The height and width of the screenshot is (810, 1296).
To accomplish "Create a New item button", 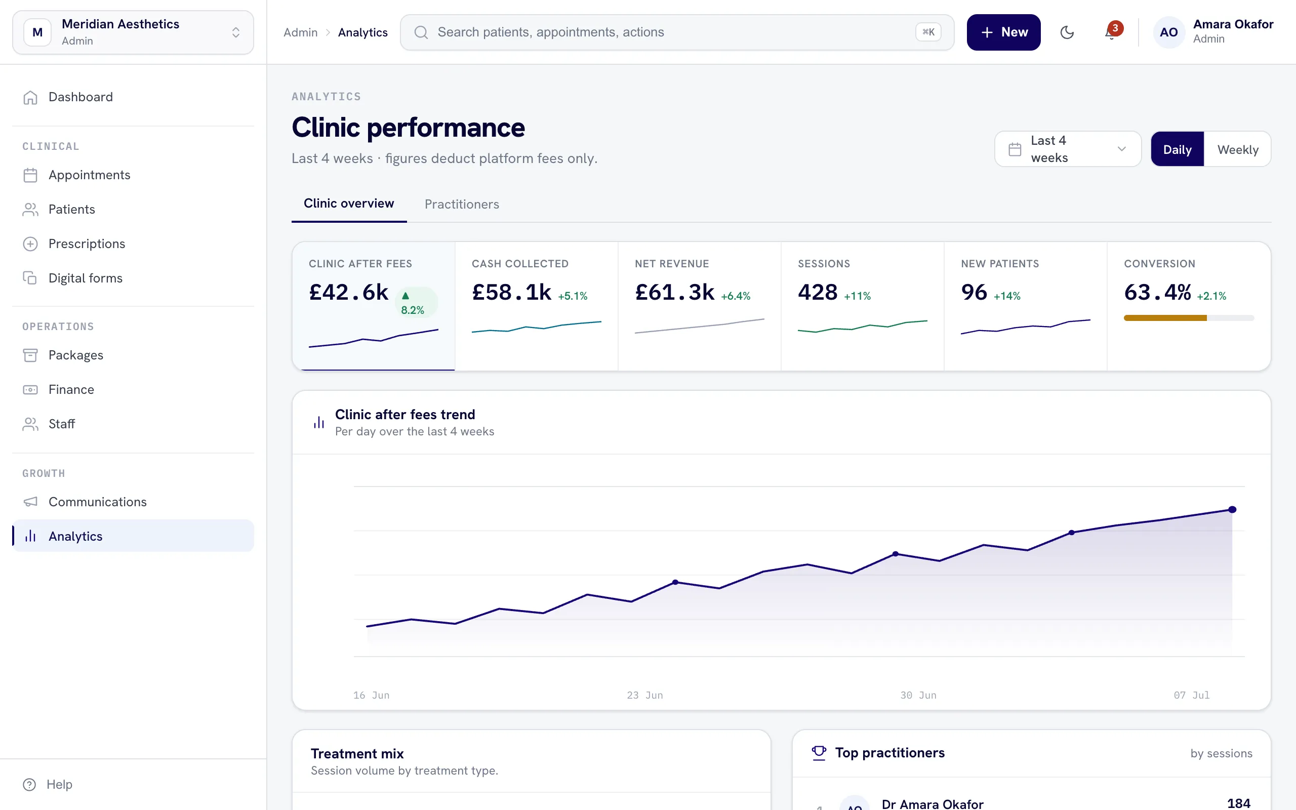I will point(1003,32).
